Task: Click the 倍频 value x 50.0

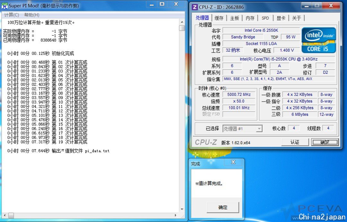Action: (239, 101)
